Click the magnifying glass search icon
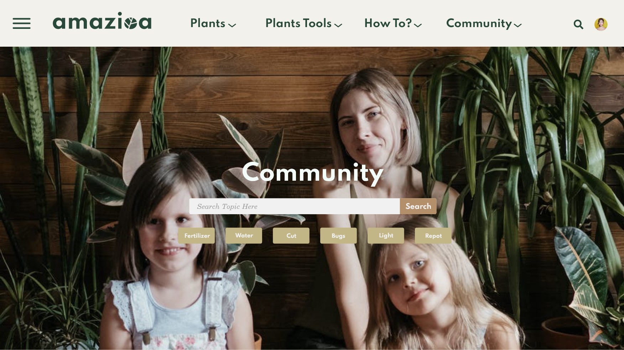The height and width of the screenshot is (350, 624). tap(578, 24)
